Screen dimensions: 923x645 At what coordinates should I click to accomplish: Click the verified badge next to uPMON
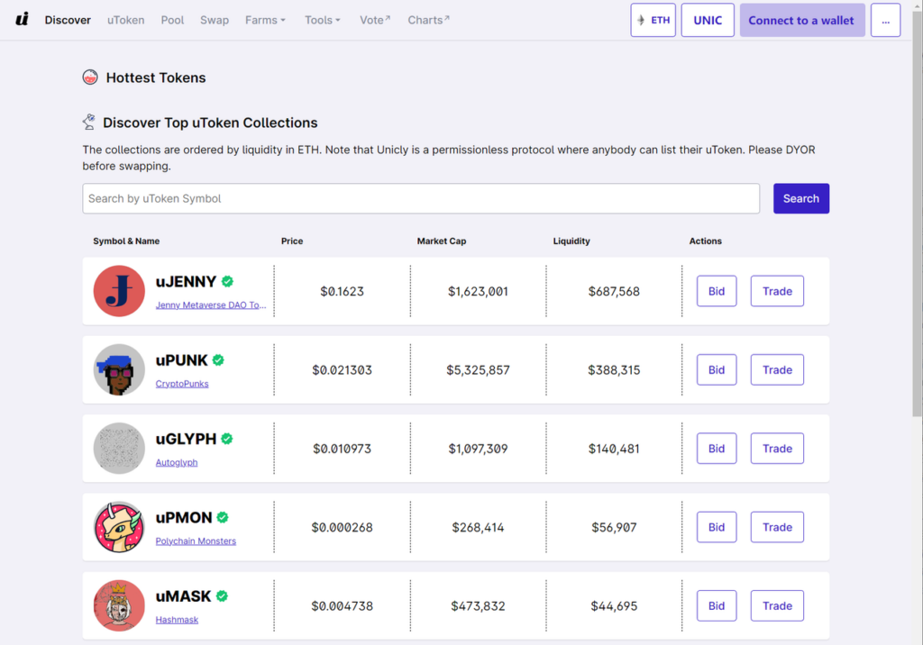click(223, 518)
